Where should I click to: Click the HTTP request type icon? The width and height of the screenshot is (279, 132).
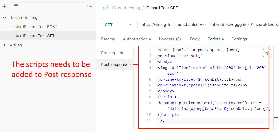tap(105, 8)
